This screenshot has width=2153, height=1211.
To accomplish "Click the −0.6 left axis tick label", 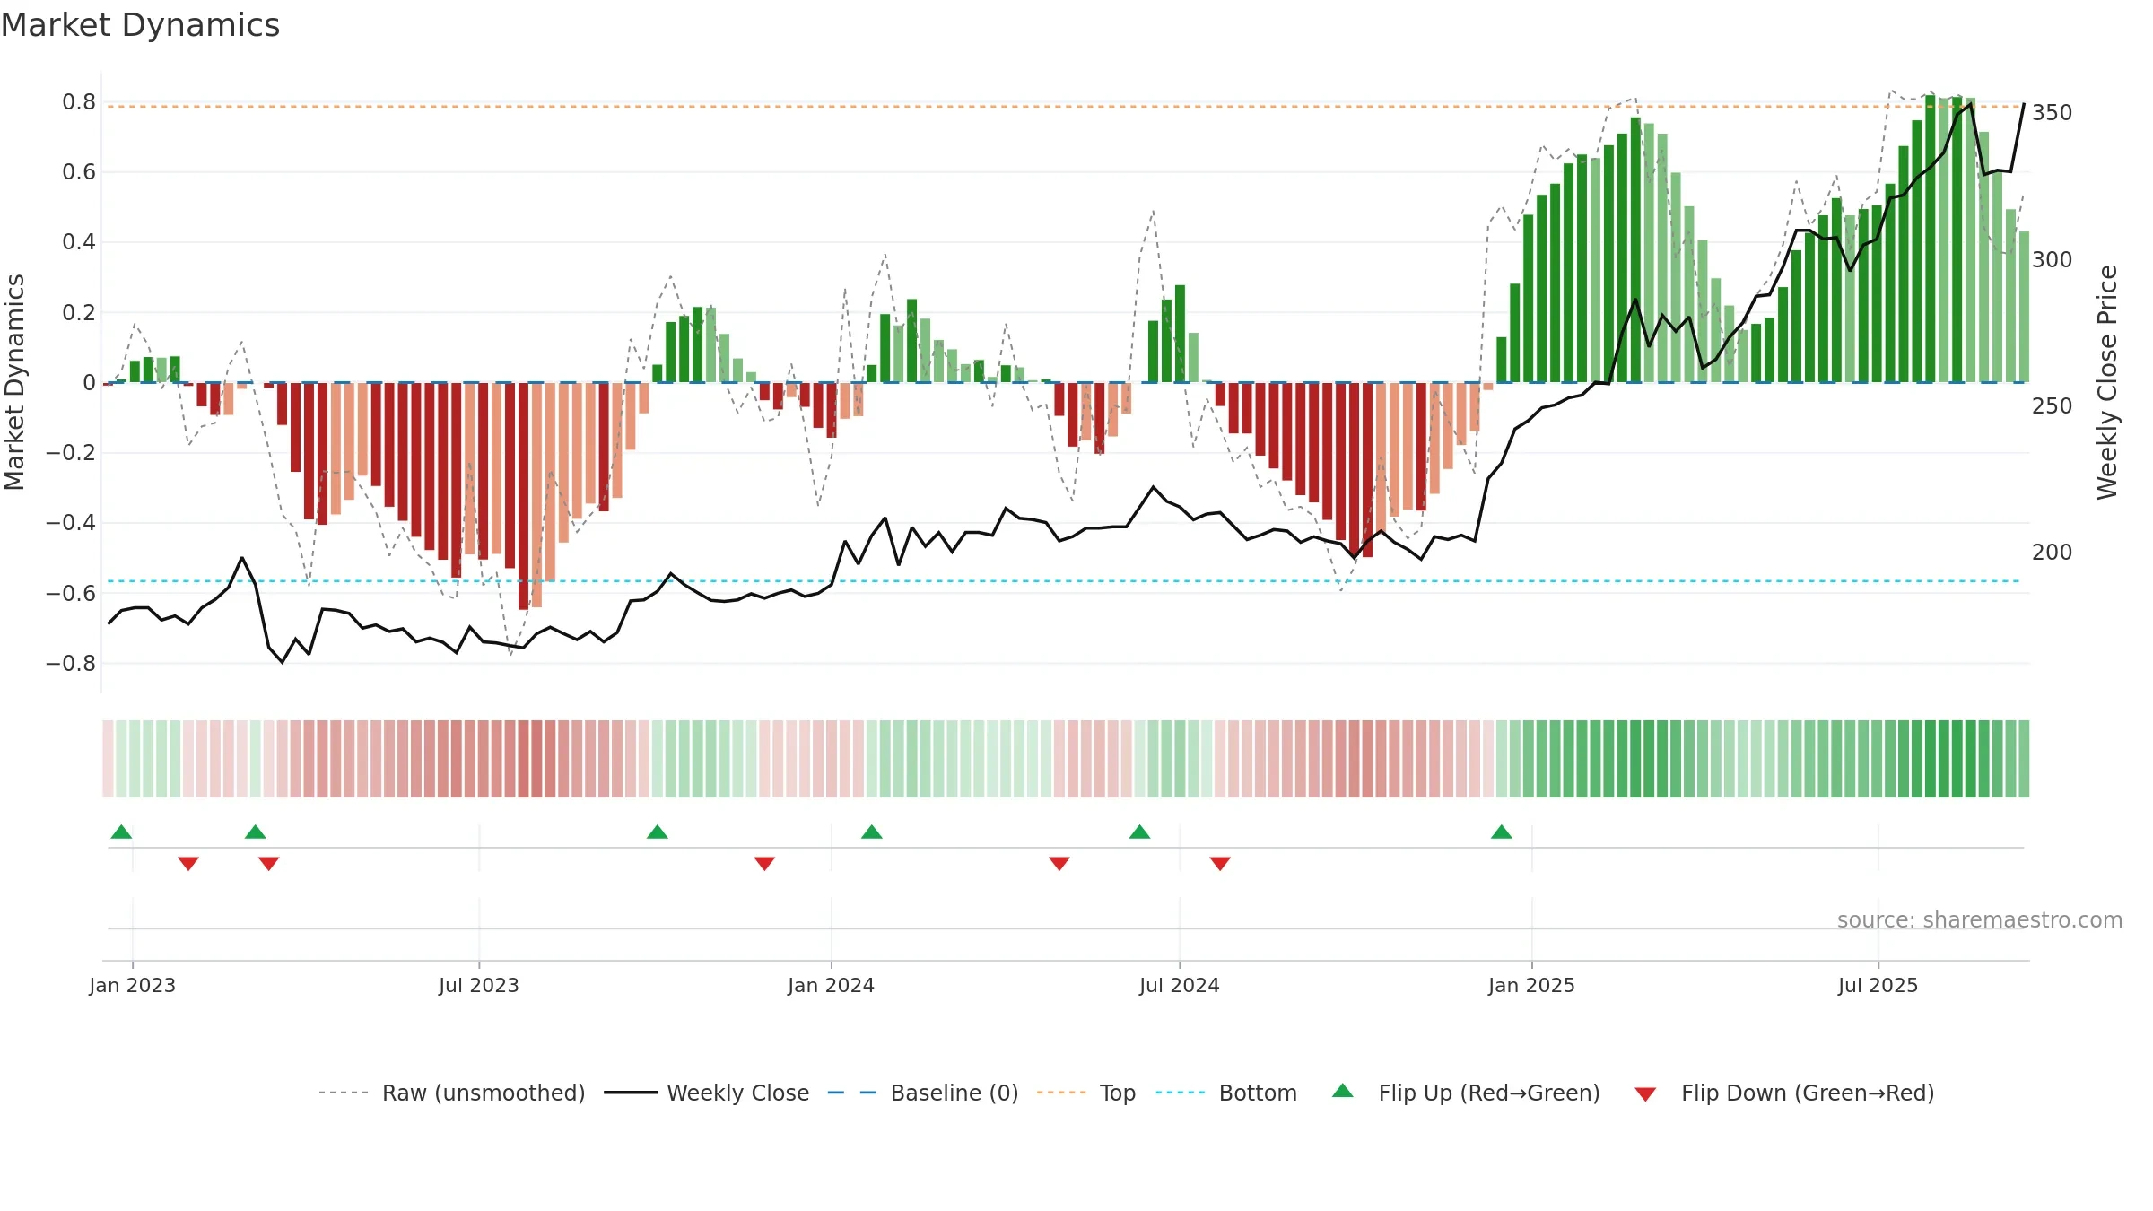I will click(70, 594).
